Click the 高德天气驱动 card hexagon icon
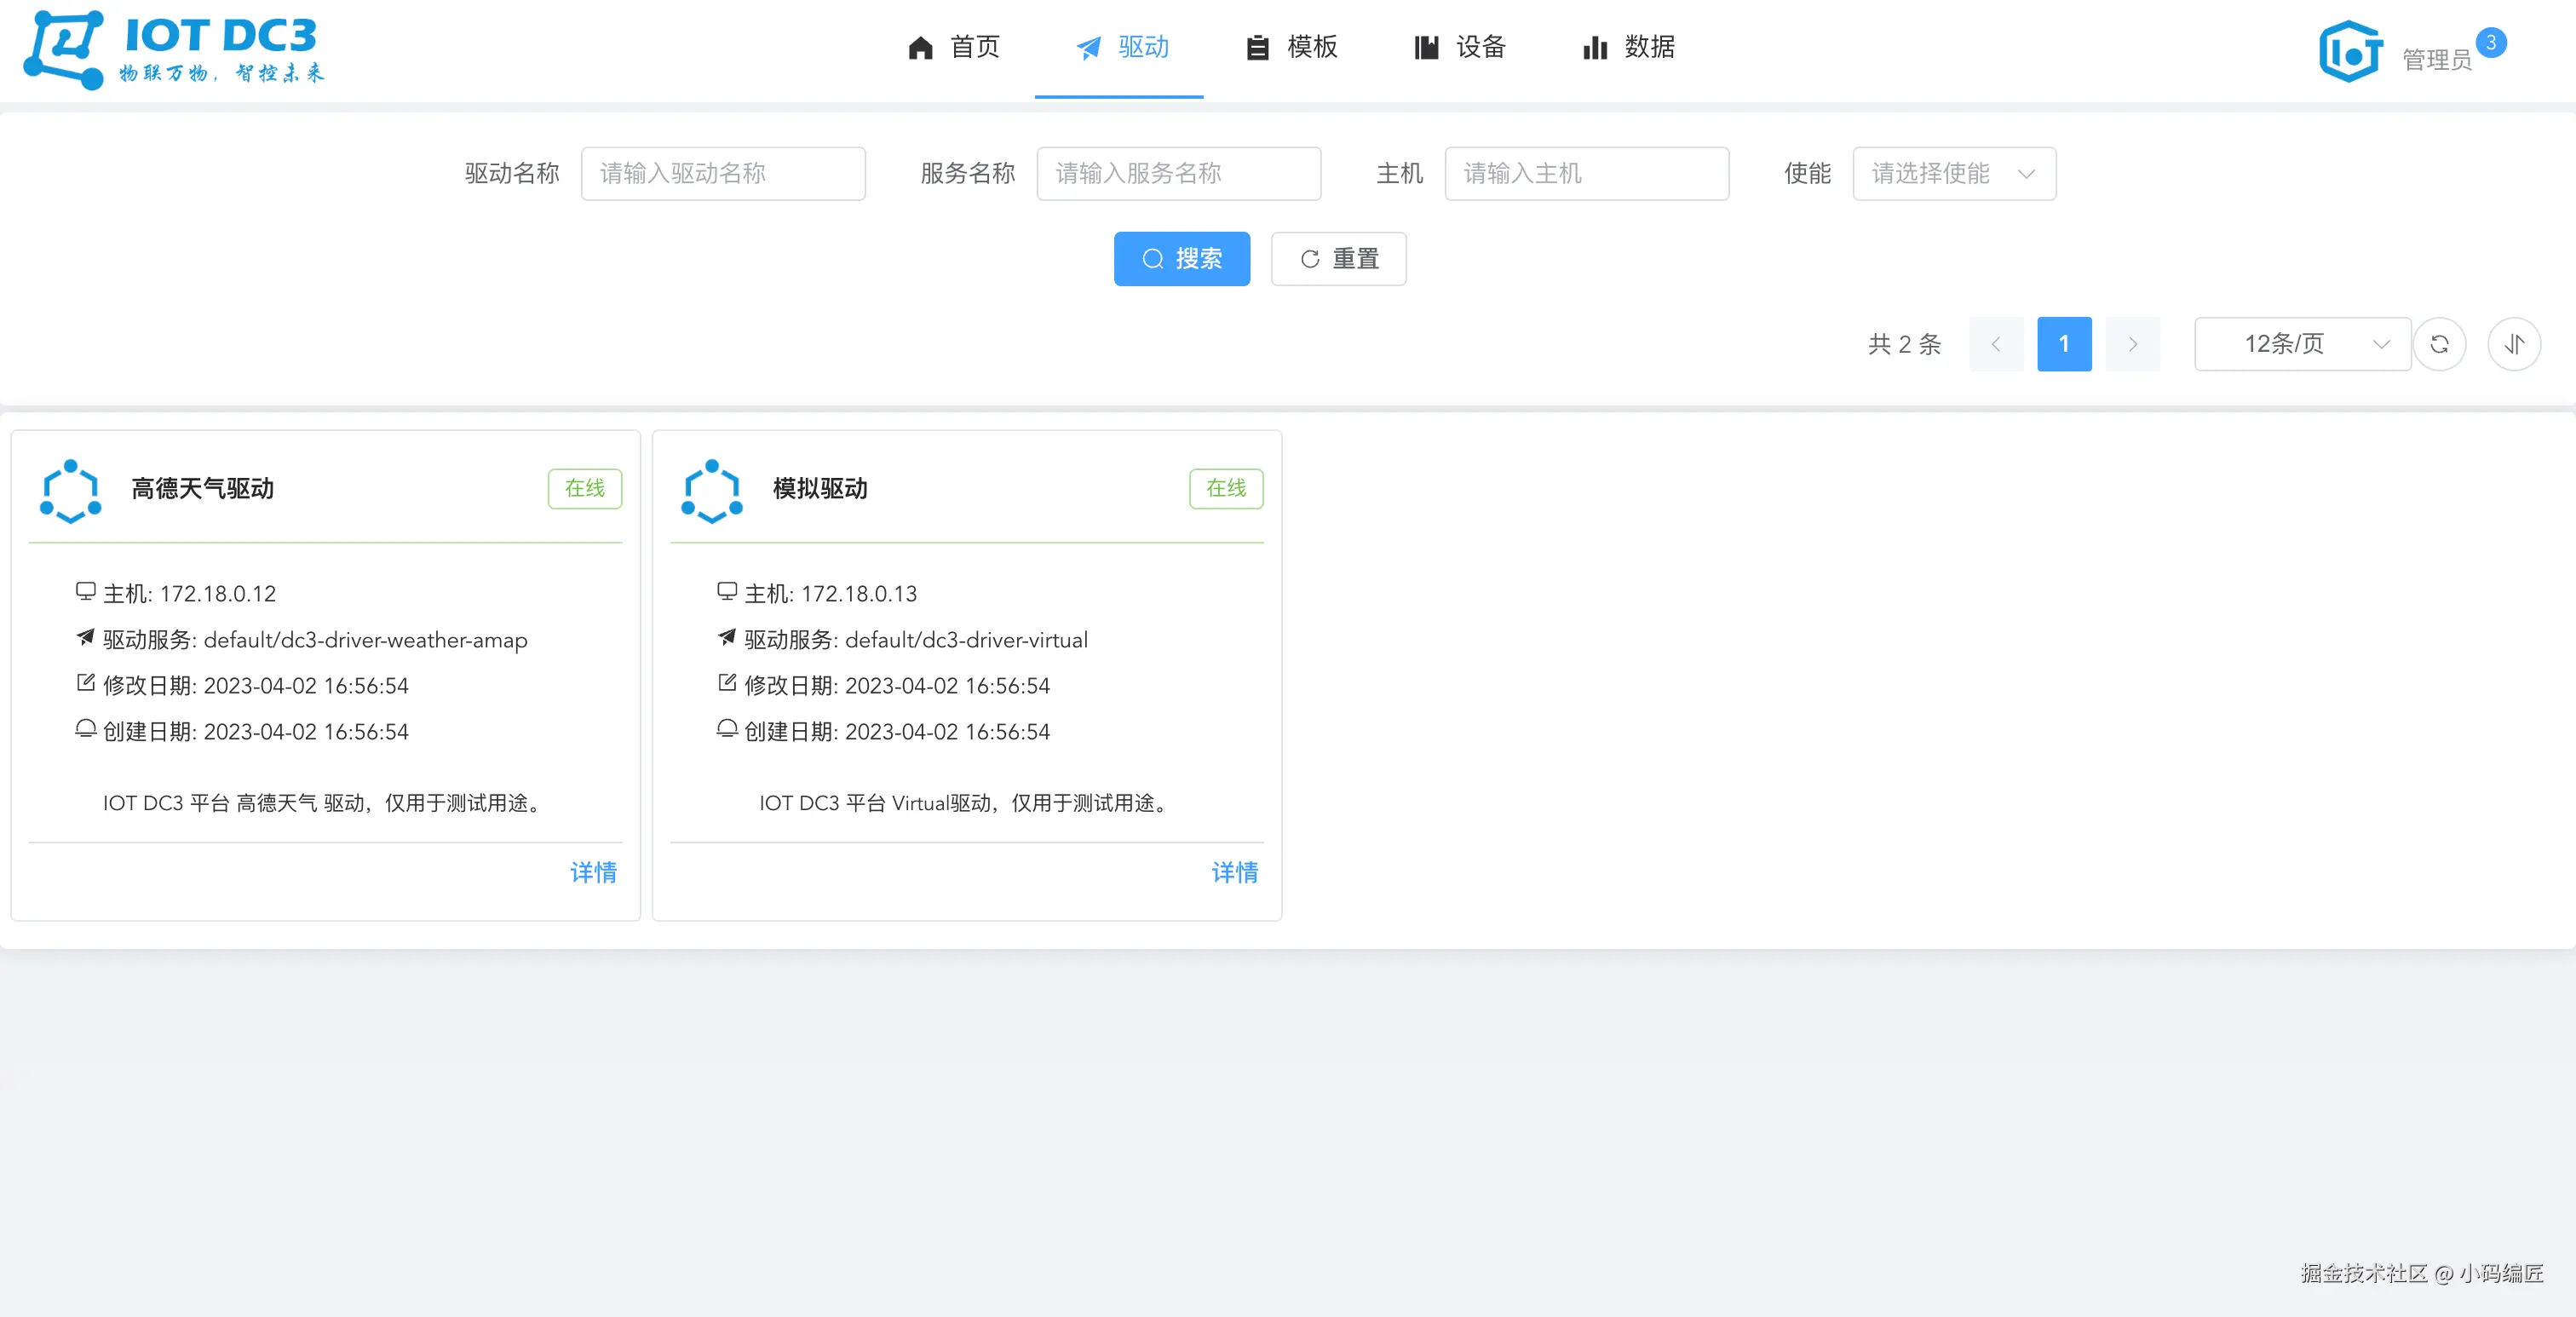The image size is (2576, 1317). (70, 490)
